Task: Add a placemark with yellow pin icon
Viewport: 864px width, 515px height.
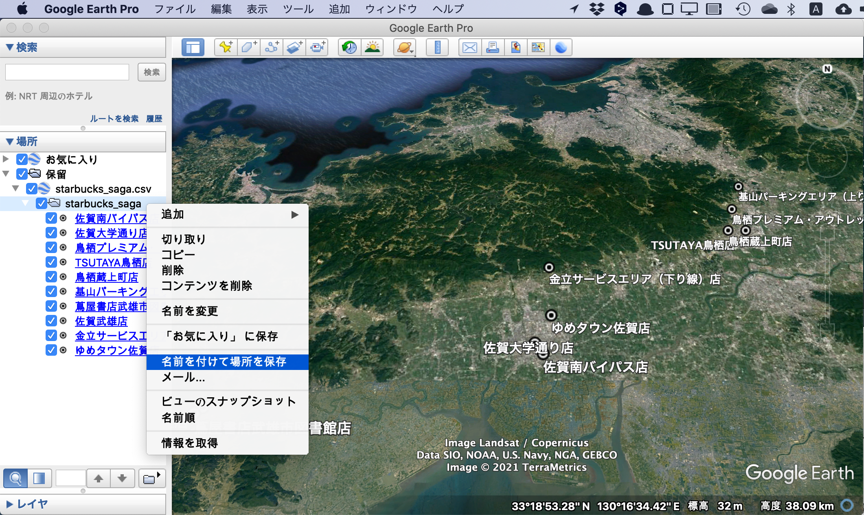Action: click(x=226, y=48)
